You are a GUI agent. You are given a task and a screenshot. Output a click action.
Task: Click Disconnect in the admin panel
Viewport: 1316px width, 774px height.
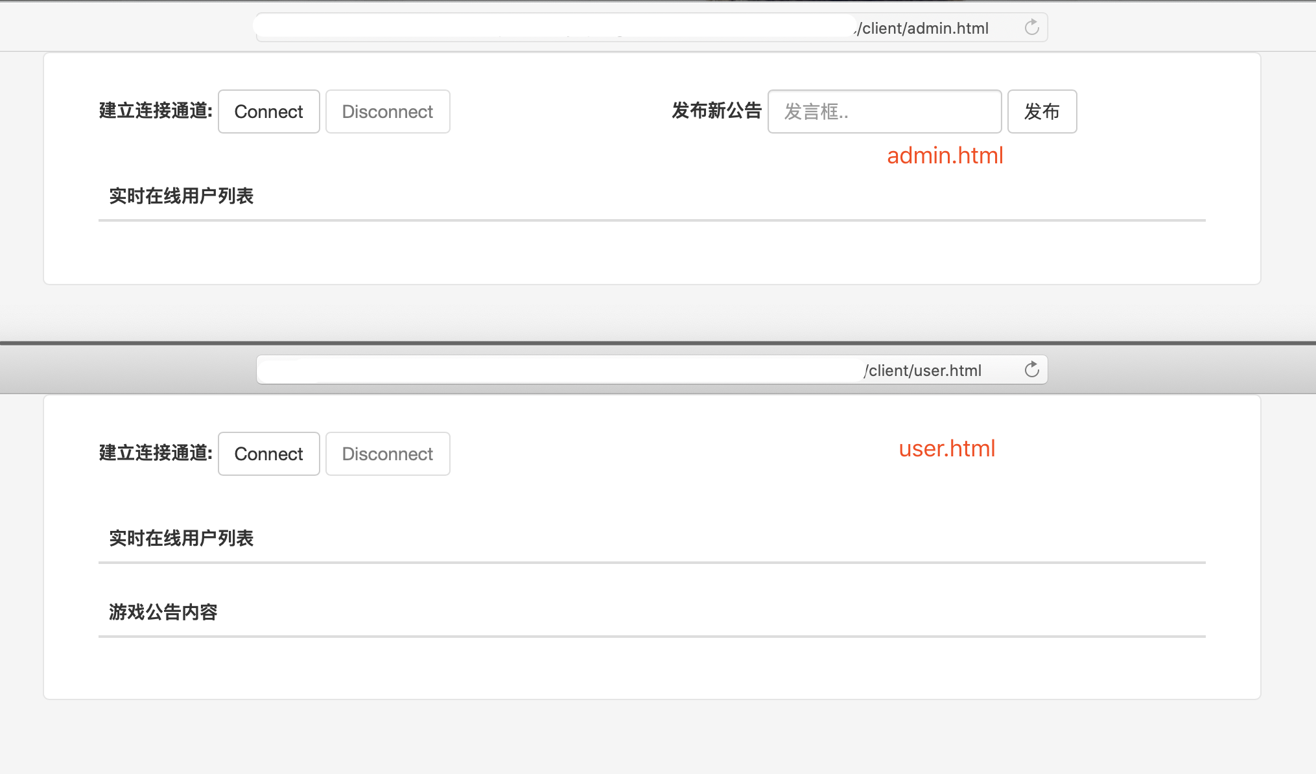[387, 111]
